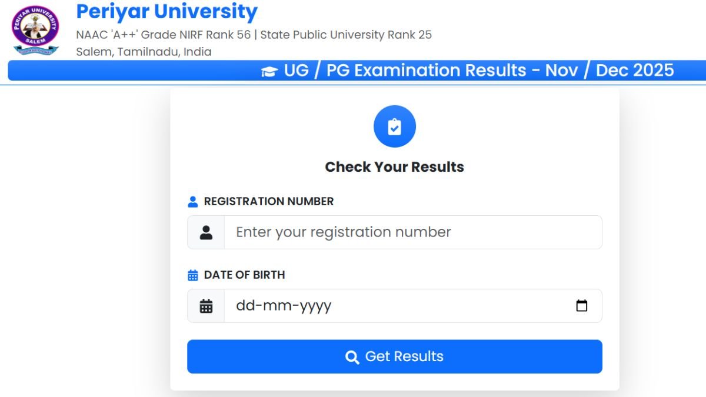Viewport: 706px width, 397px height.
Task: Click the calendar icon beside DATE OF BIRTH label
Action: coord(192,274)
